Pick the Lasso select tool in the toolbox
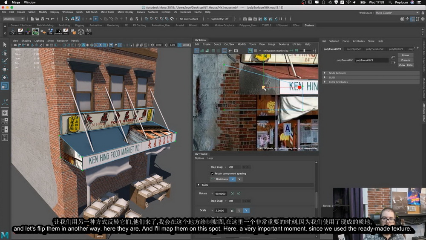426x240 pixels. 5,53
